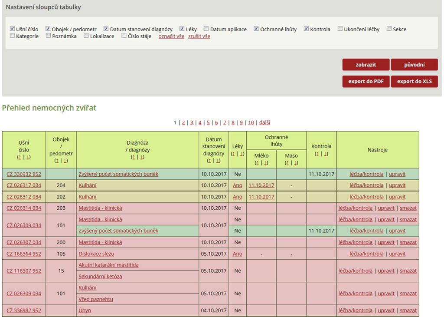Export table via export do PDF
Image resolution: width=444 pixels, height=317 pixels.
click(x=366, y=81)
